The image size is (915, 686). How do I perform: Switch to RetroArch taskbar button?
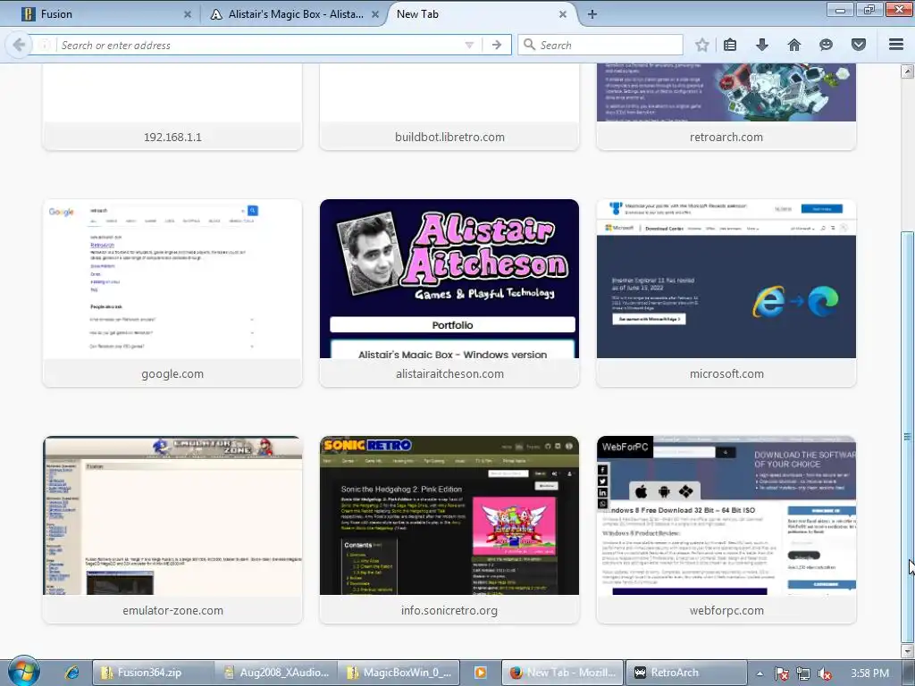686,673
